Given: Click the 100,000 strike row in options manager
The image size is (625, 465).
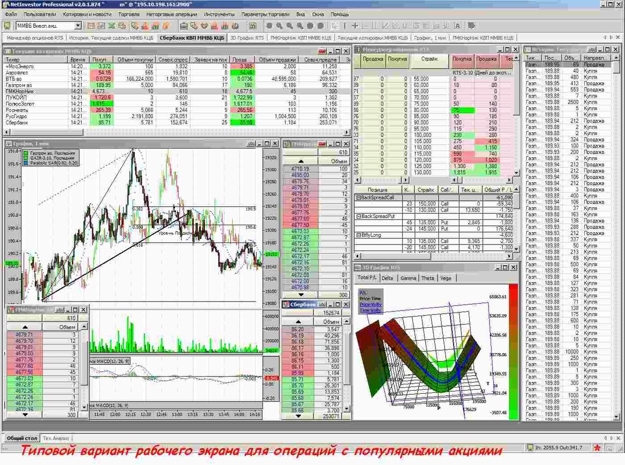Looking at the screenshot, I should [x=434, y=135].
